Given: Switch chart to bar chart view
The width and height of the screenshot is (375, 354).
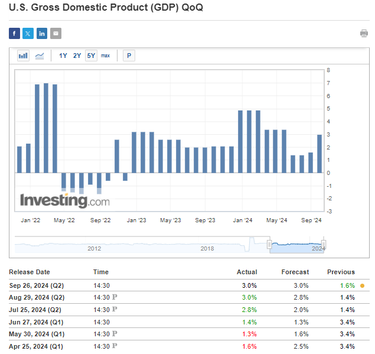Looking at the screenshot, I should tap(23, 56).
